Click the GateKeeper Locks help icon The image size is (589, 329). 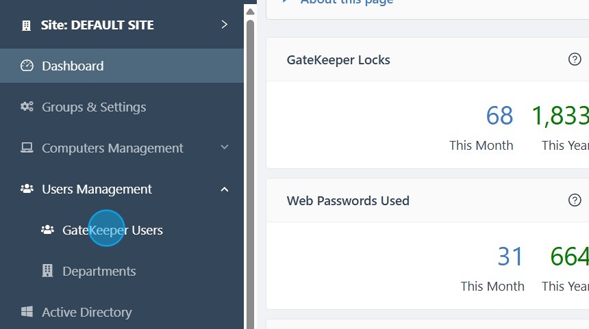pyautogui.click(x=575, y=60)
